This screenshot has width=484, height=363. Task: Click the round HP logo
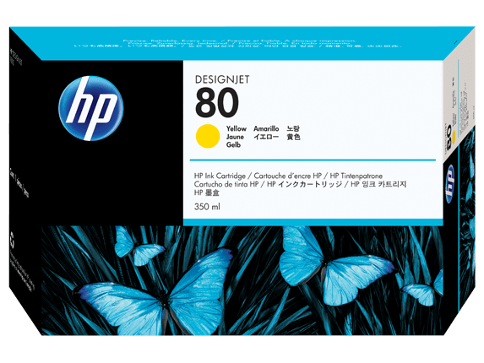(91, 108)
